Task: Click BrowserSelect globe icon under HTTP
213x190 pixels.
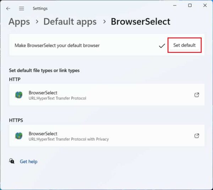Action: 19,95
